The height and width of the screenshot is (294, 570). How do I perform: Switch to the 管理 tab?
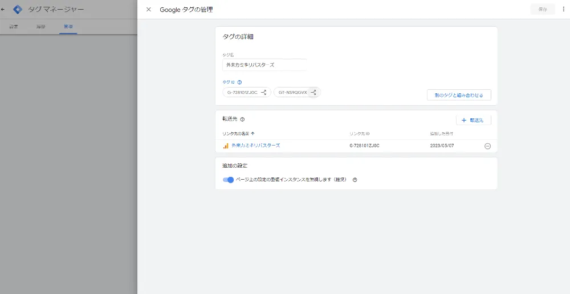click(68, 27)
